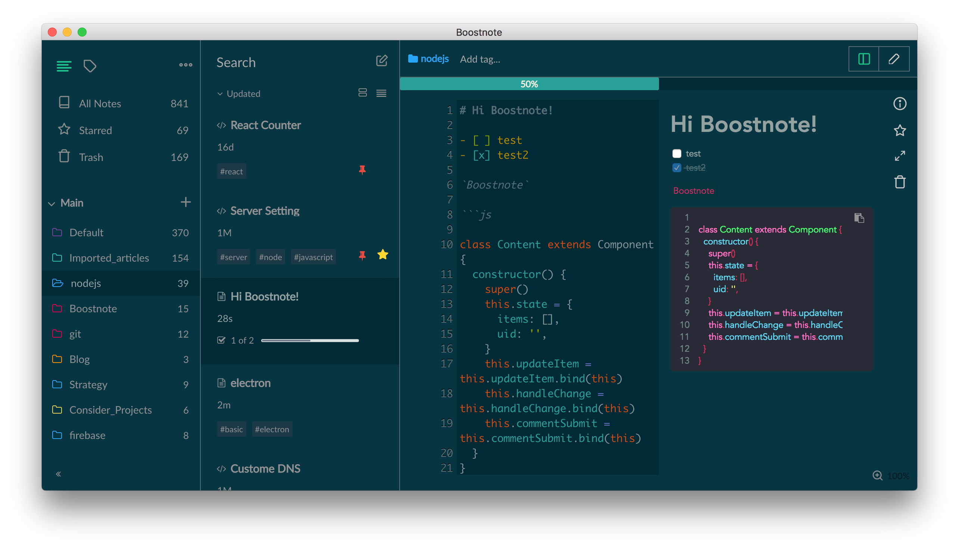
Task: Select the Imported_articles folder
Action: click(x=121, y=257)
